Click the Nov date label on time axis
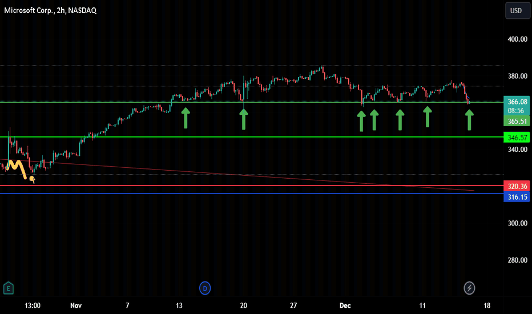This screenshot has height=314, width=532. pyautogui.click(x=76, y=305)
